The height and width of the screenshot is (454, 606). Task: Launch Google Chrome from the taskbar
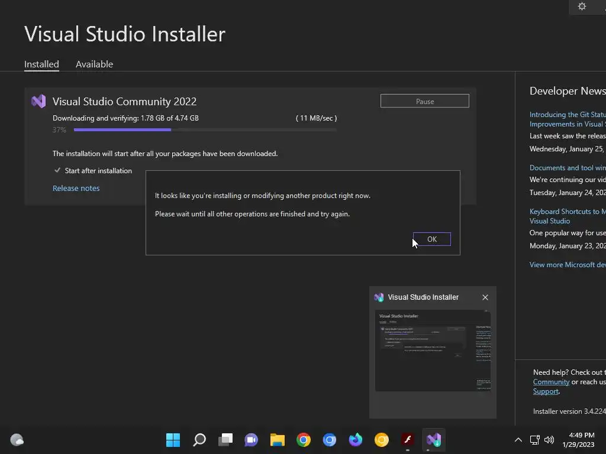point(304,440)
